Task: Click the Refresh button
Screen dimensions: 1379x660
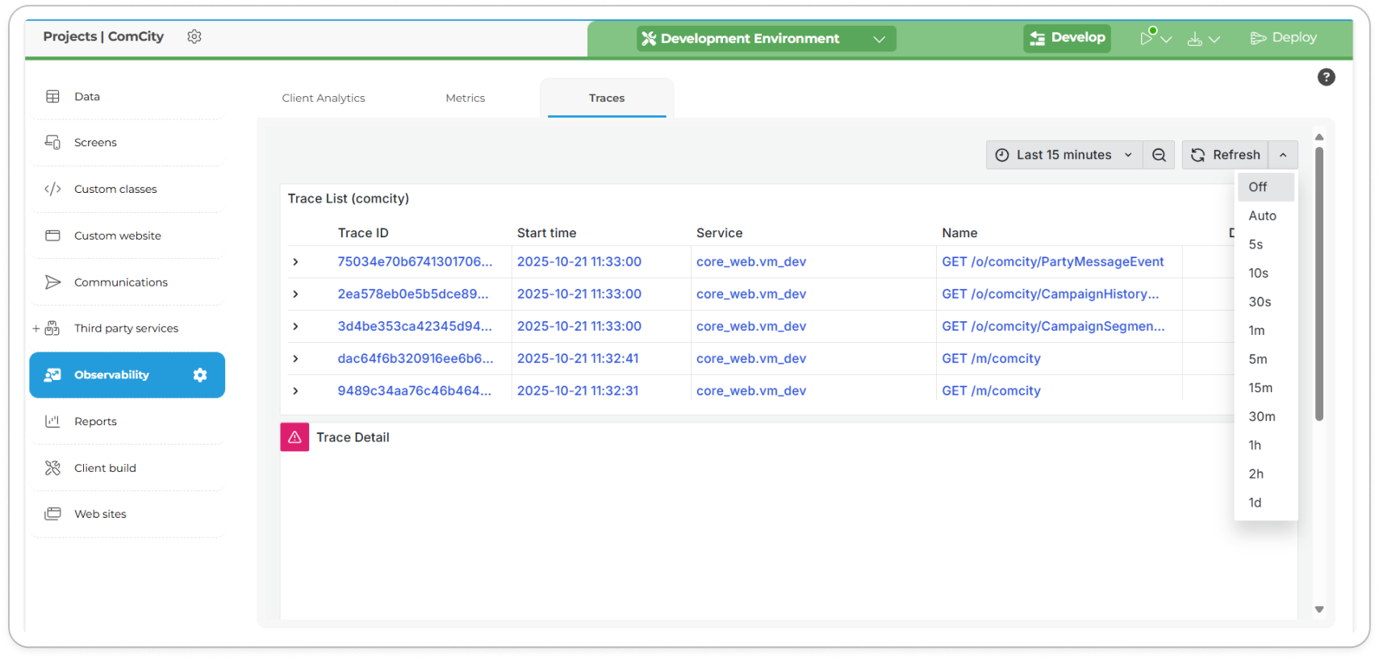Action: [1225, 155]
